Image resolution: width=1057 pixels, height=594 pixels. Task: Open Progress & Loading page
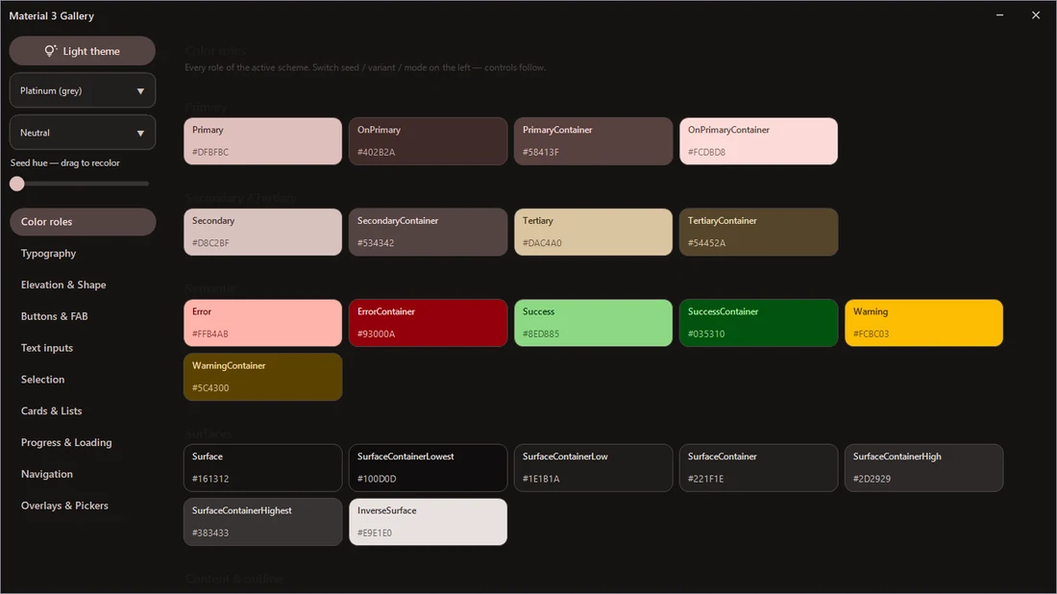(83, 442)
